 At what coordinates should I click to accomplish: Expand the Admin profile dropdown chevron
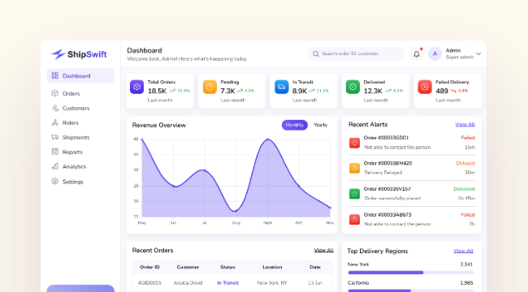(478, 54)
